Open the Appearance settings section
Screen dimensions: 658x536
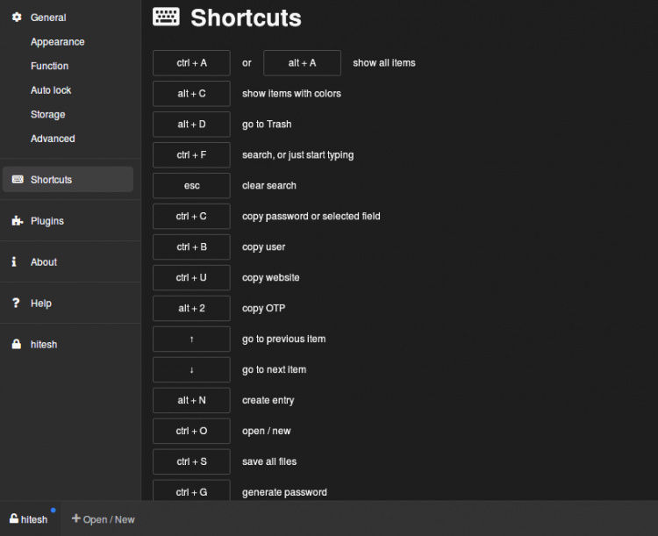tap(58, 42)
